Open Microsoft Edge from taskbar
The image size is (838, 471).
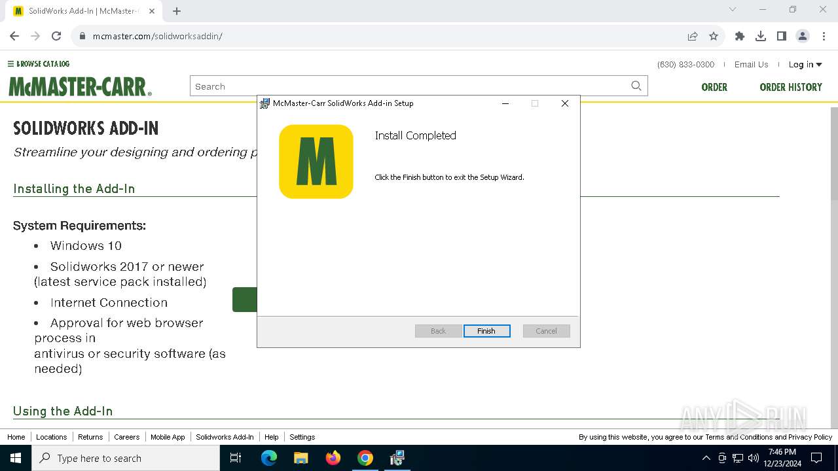[x=269, y=458]
